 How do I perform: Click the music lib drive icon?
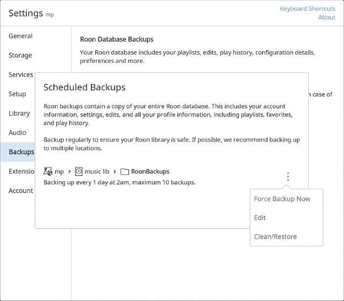(79, 171)
